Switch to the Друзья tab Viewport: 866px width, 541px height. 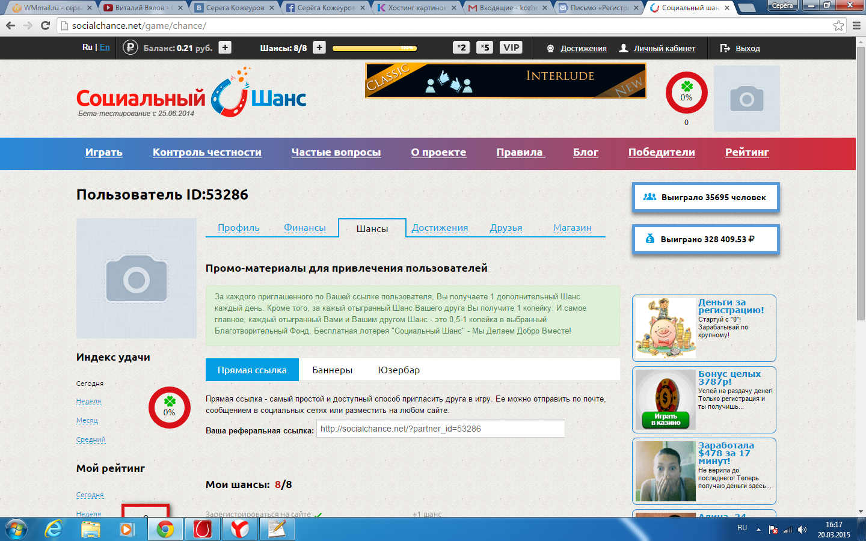click(x=506, y=228)
